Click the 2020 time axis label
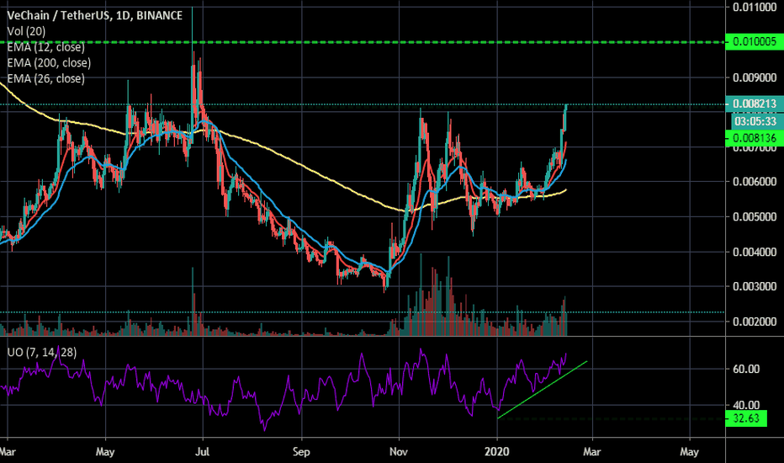 pyautogui.click(x=497, y=452)
